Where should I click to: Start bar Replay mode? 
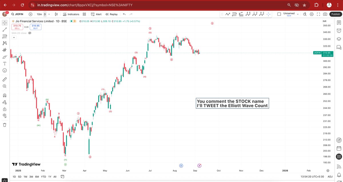tap(111, 14)
